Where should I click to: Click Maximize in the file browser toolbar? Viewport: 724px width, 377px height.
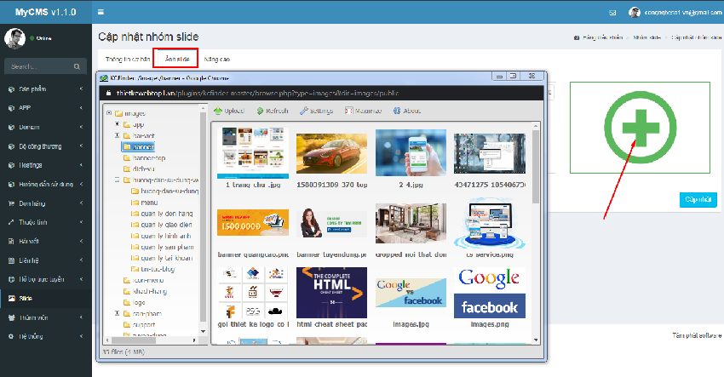tap(362, 111)
